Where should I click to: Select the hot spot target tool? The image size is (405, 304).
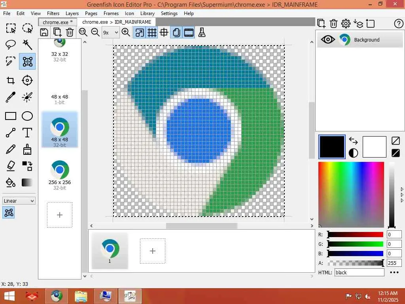pos(27,80)
